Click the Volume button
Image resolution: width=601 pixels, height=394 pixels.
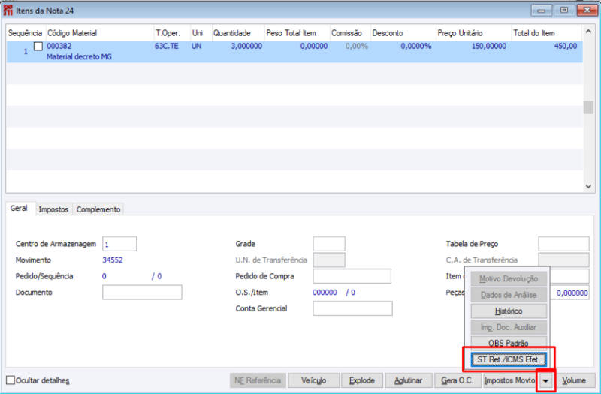[x=574, y=380]
